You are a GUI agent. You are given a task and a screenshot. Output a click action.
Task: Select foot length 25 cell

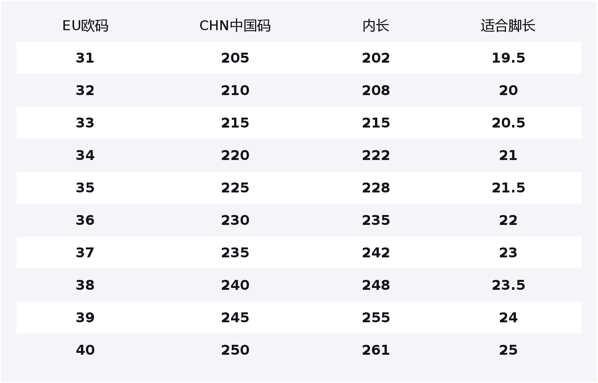(508, 350)
